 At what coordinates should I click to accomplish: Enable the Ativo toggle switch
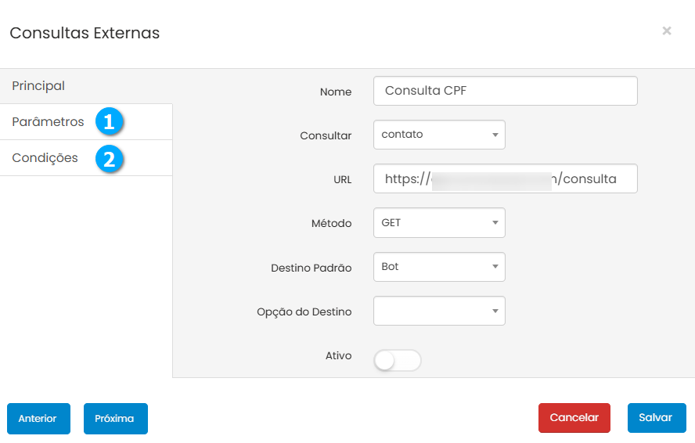click(x=398, y=360)
